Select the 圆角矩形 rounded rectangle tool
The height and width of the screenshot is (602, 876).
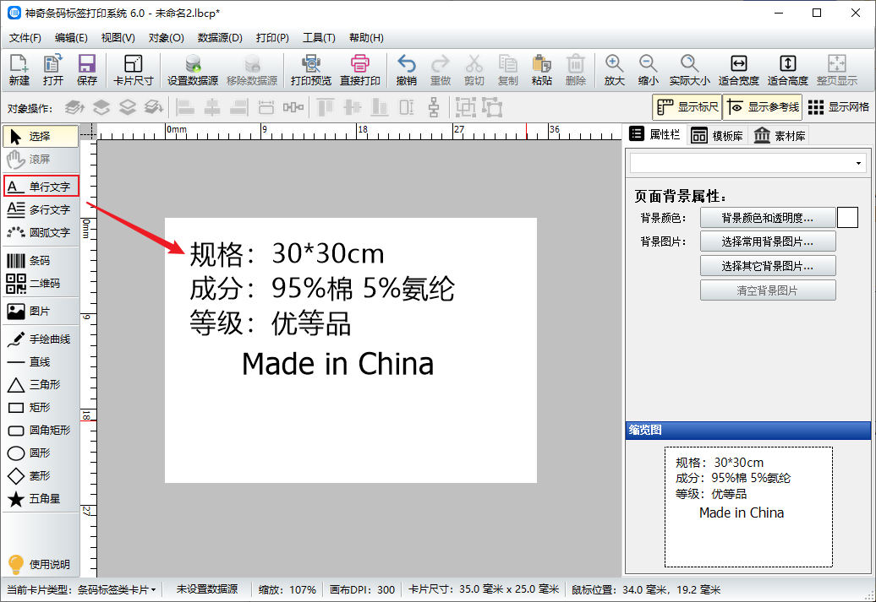[41, 430]
